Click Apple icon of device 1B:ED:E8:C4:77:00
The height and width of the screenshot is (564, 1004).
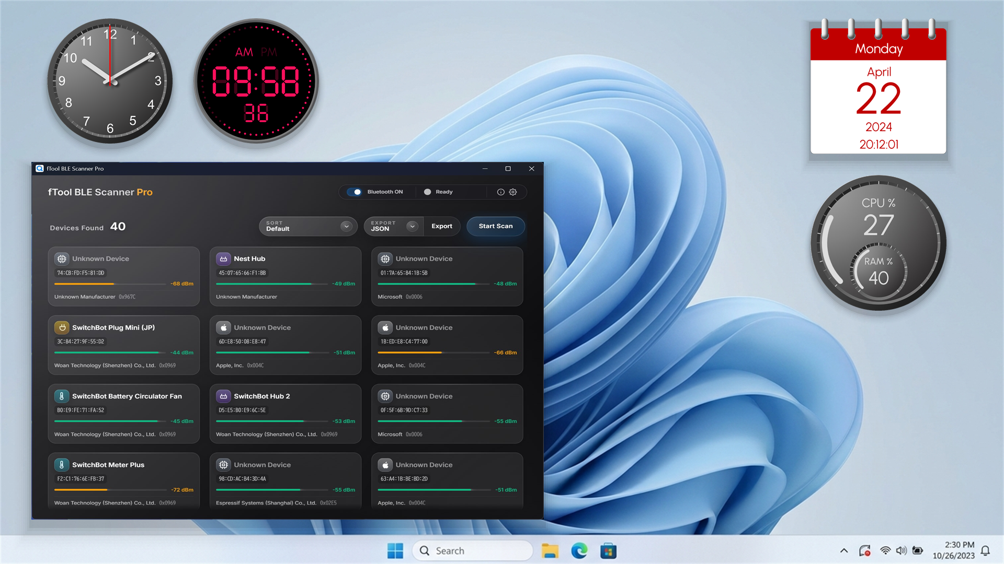pos(385,327)
